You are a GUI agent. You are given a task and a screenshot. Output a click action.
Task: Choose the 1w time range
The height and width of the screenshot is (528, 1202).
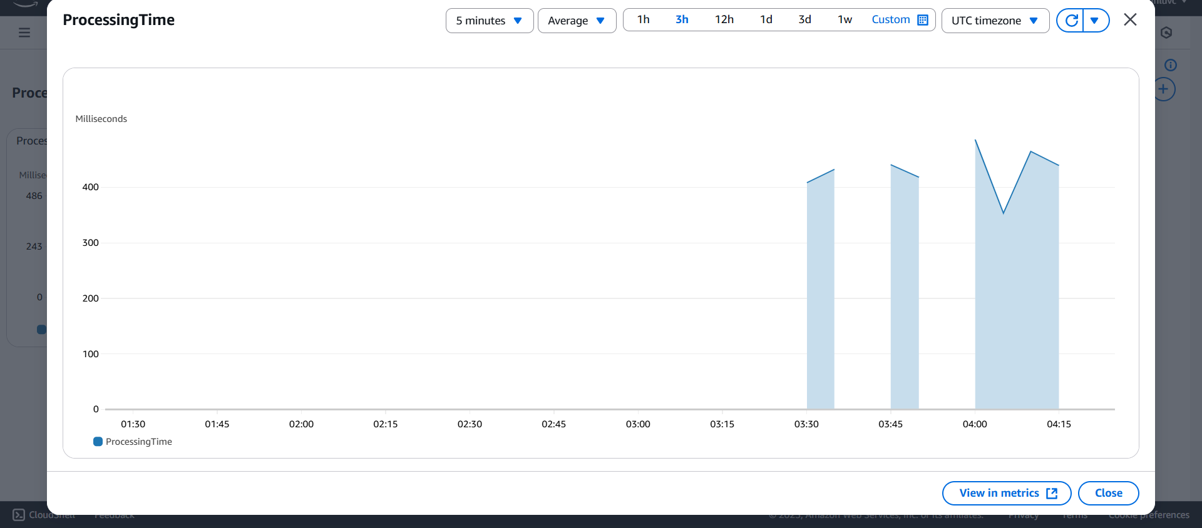845,20
